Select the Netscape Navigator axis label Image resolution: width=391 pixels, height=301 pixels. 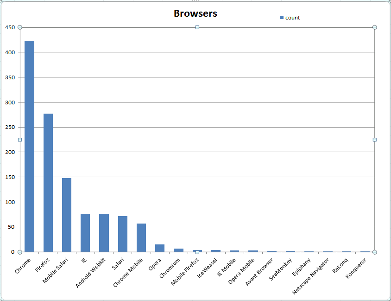click(x=311, y=276)
